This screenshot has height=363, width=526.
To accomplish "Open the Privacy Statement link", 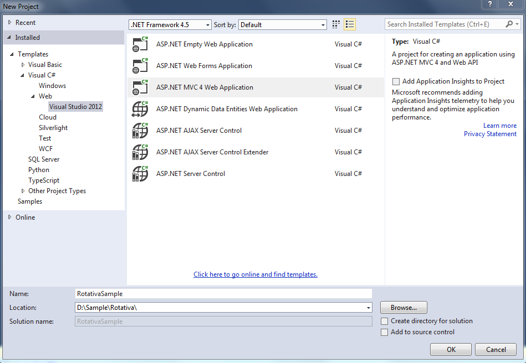I will pyautogui.click(x=490, y=134).
